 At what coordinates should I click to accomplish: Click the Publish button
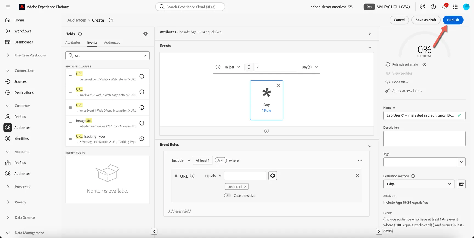pyautogui.click(x=453, y=20)
